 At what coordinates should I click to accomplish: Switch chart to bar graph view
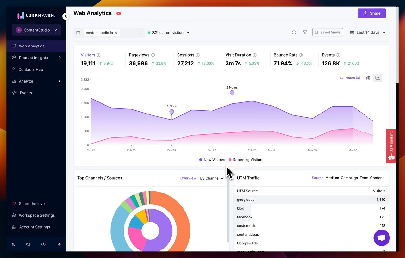pyautogui.click(x=368, y=78)
